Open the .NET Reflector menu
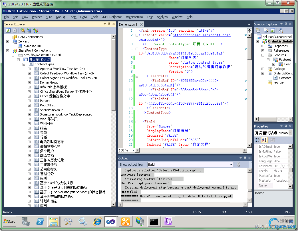This screenshot has height=231, width=298. 112,17
